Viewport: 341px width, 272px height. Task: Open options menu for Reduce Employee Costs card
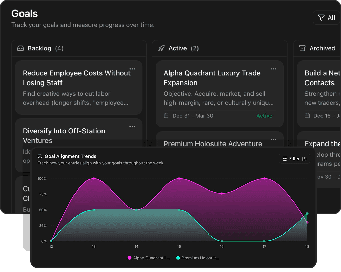click(132, 69)
